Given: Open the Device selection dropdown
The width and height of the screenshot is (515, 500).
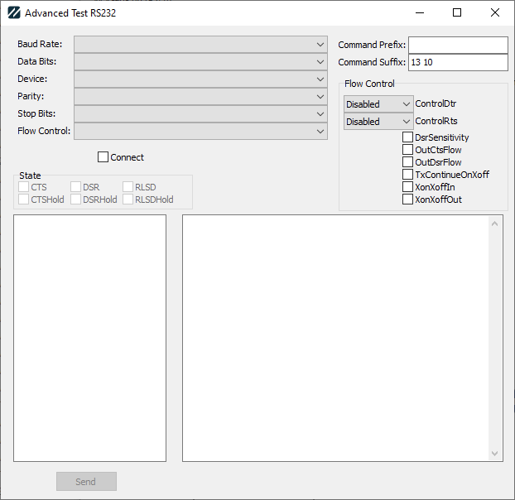Looking at the screenshot, I should click(200, 79).
